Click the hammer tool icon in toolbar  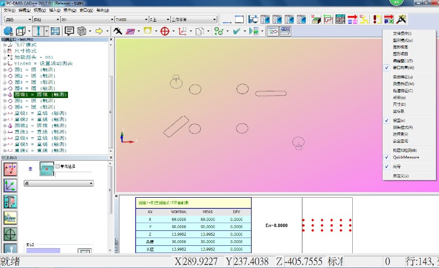[x=118, y=31]
